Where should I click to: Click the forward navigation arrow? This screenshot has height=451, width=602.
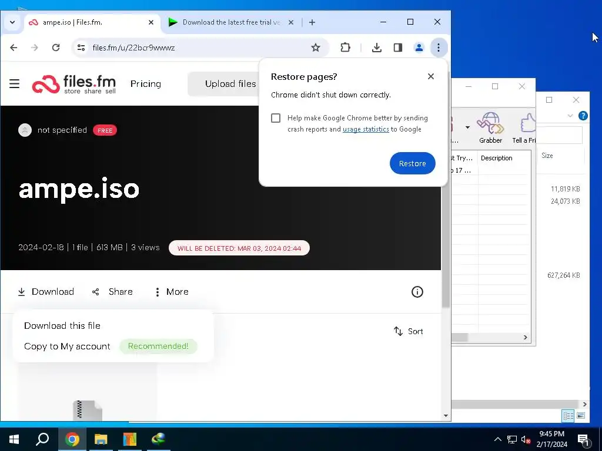click(x=35, y=48)
